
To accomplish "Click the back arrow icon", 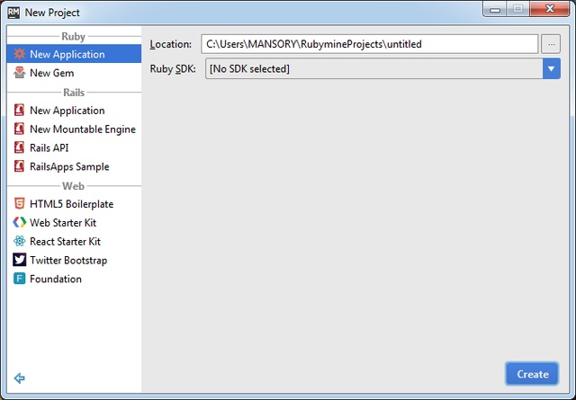I will [x=19, y=378].
